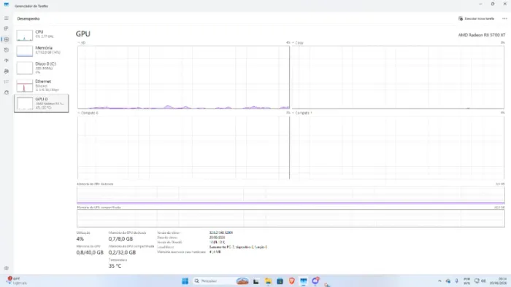Open the taskbar clock and date
Image resolution: width=511 pixels, height=287 pixels.
point(499,281)
